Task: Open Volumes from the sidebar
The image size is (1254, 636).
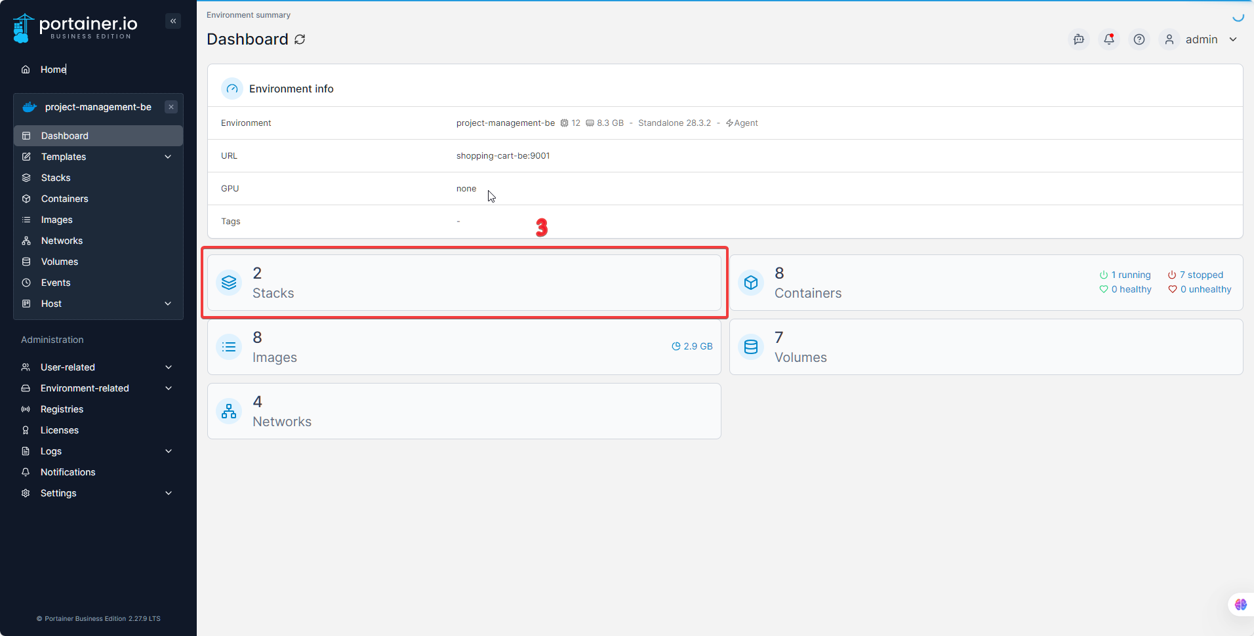Action: coord(98,262)
